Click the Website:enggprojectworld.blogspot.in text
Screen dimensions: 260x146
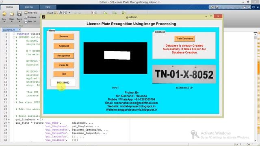131,110
